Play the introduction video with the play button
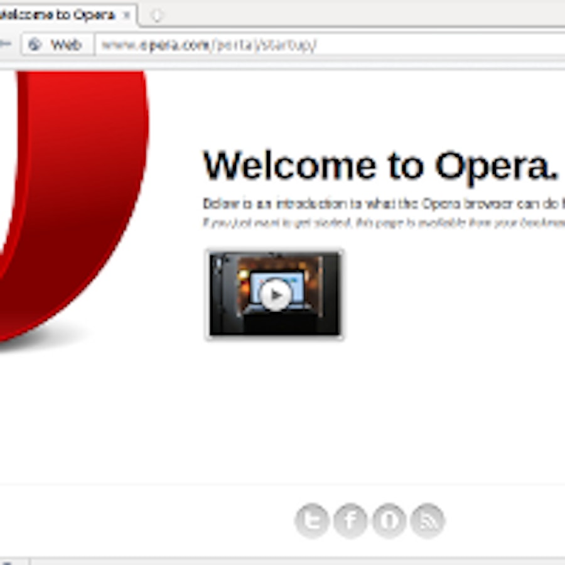Screen dimensions: 565x565 [275, 294]
